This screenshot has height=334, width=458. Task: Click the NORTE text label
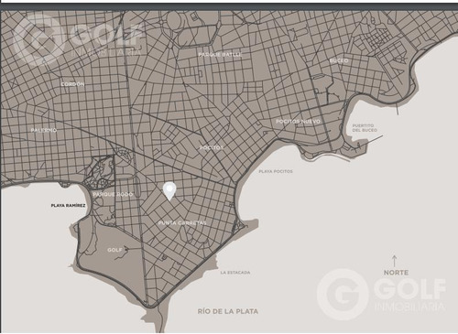[x=396, y=273]
